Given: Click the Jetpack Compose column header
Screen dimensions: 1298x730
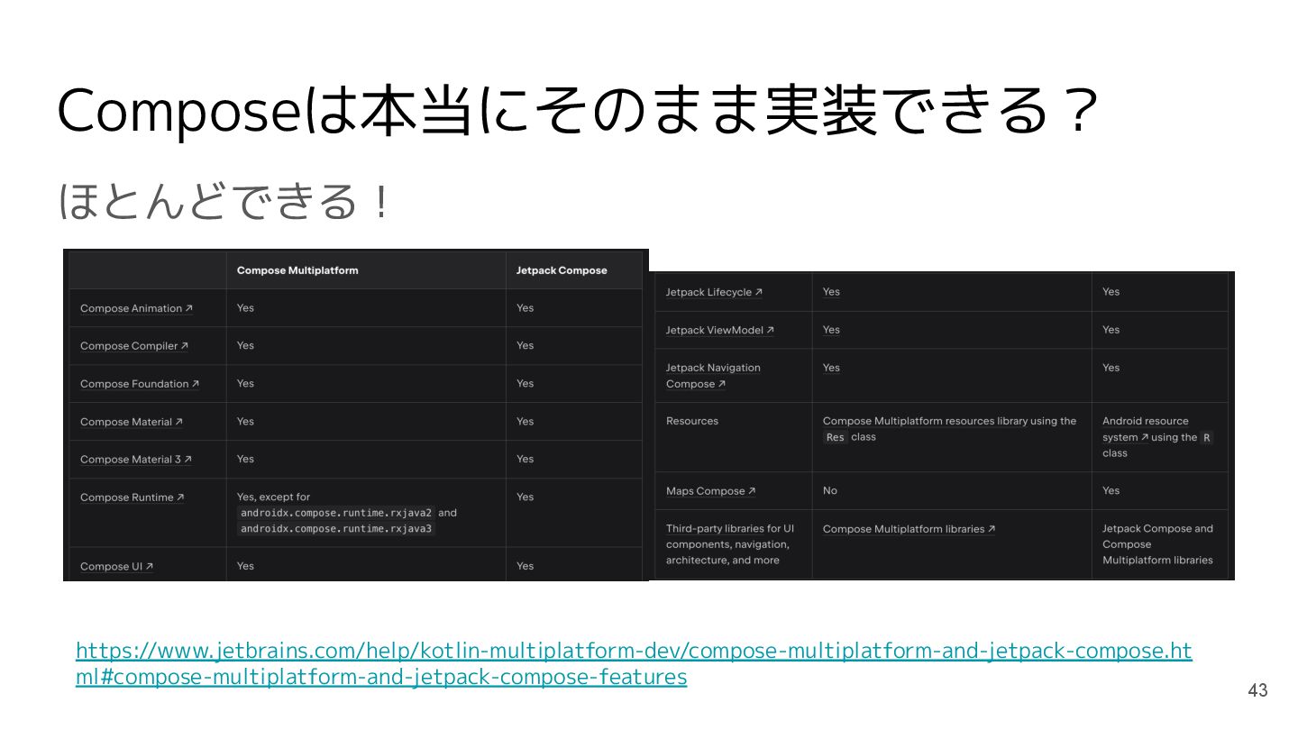Looking at the screenshot, I should point(562,270).
